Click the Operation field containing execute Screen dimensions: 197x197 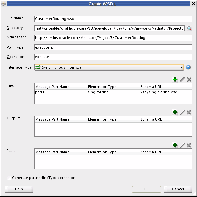[113, 57]
